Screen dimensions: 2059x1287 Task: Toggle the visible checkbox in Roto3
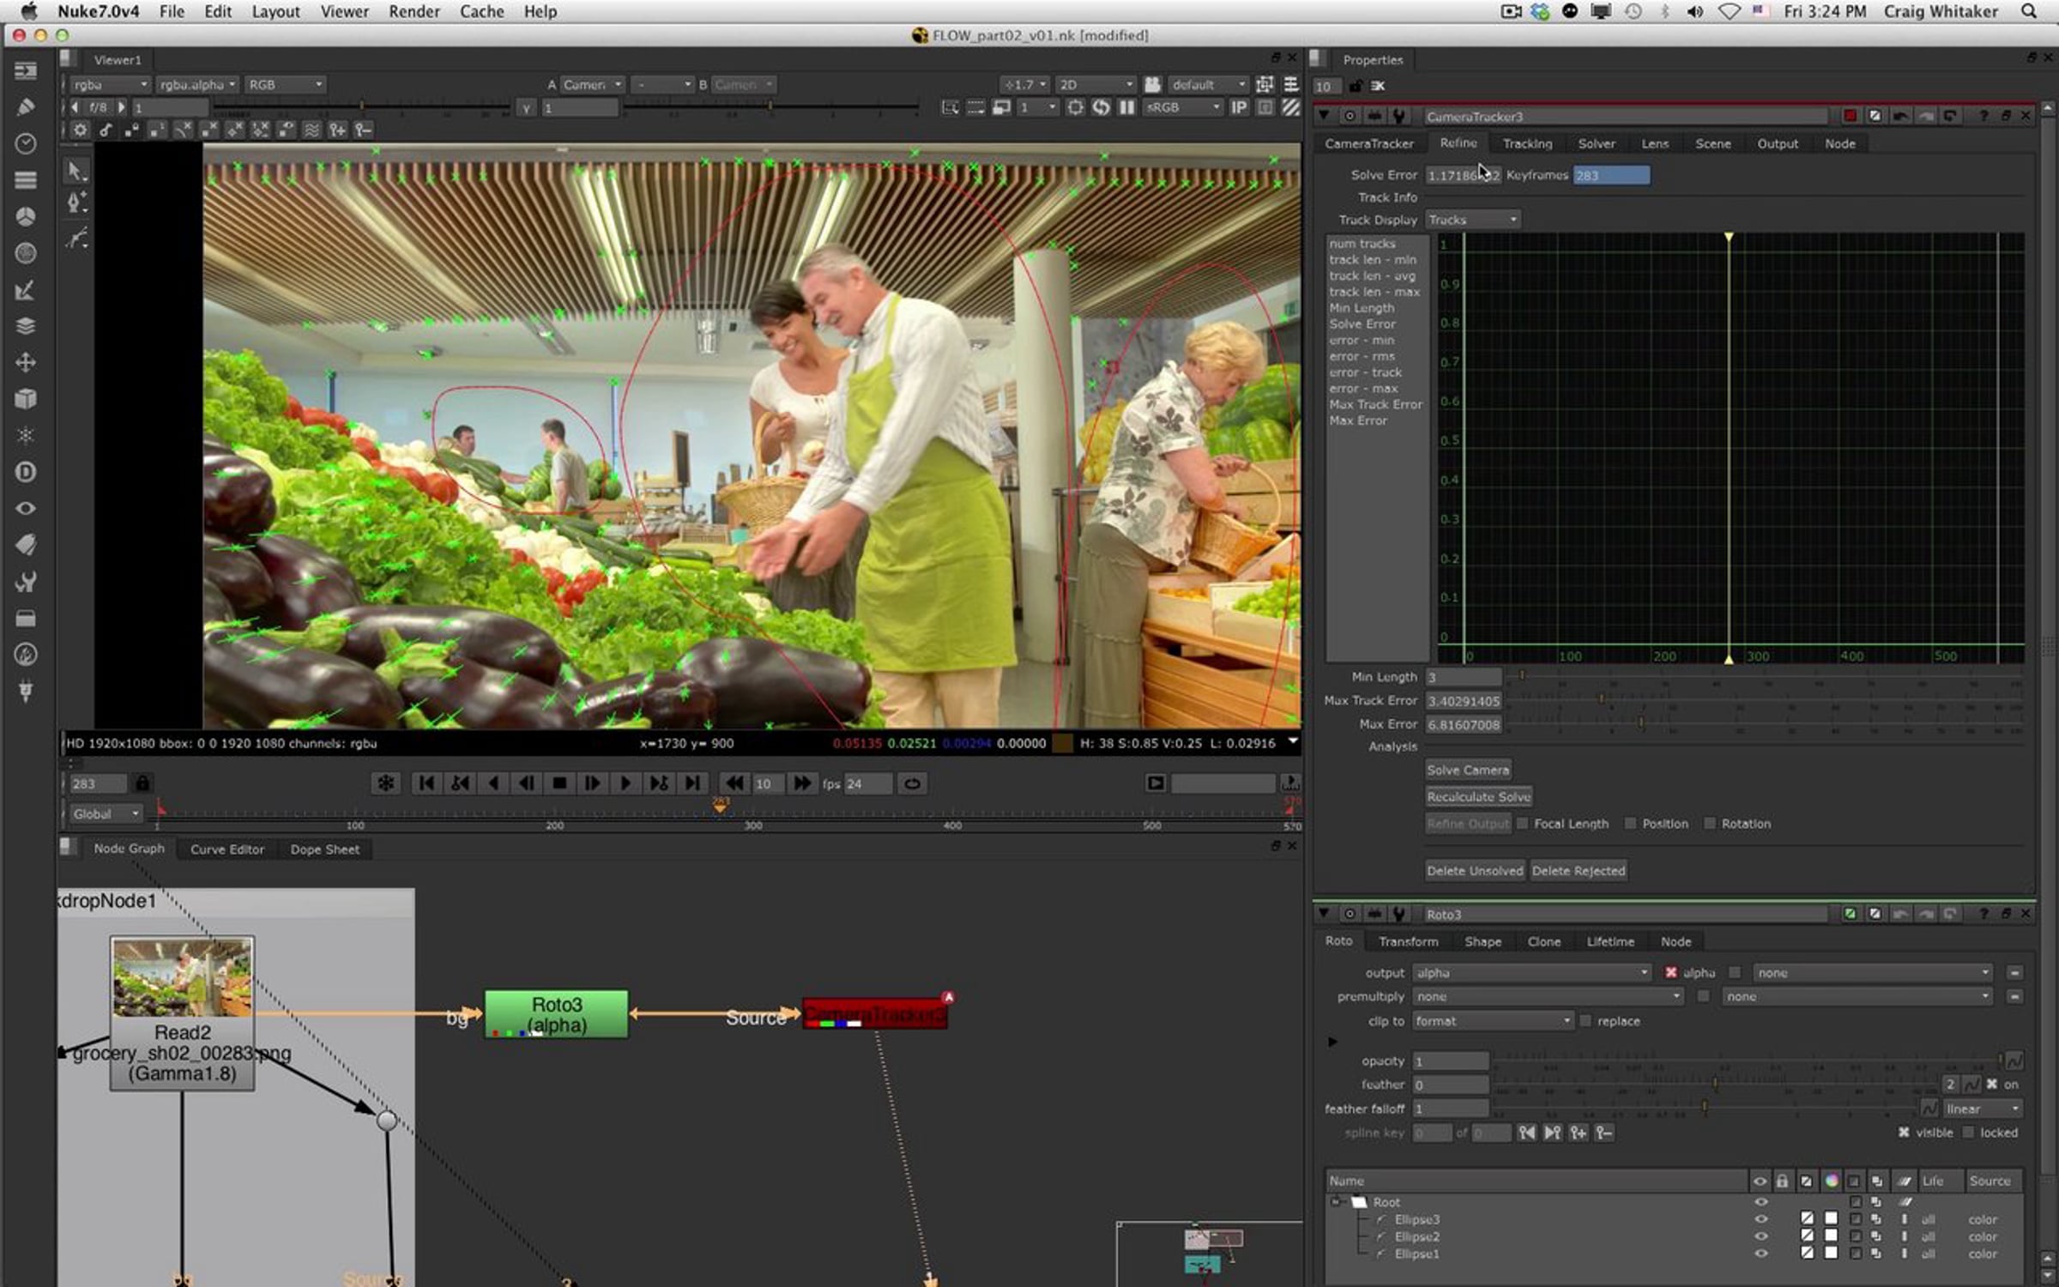pos(1903,1133)
